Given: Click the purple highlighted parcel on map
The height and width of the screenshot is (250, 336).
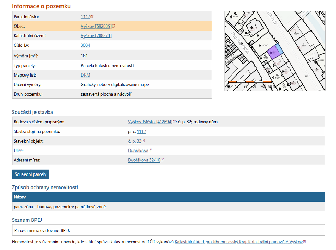Looking at the screenshot, I should tap(273, 53).
